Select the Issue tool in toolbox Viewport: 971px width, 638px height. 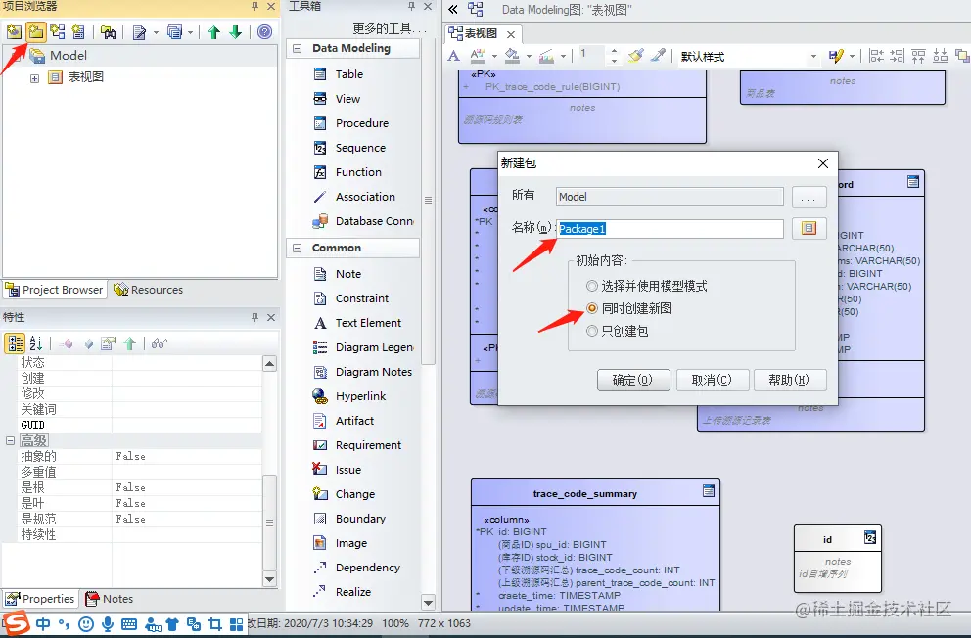[x=347, y=470]
